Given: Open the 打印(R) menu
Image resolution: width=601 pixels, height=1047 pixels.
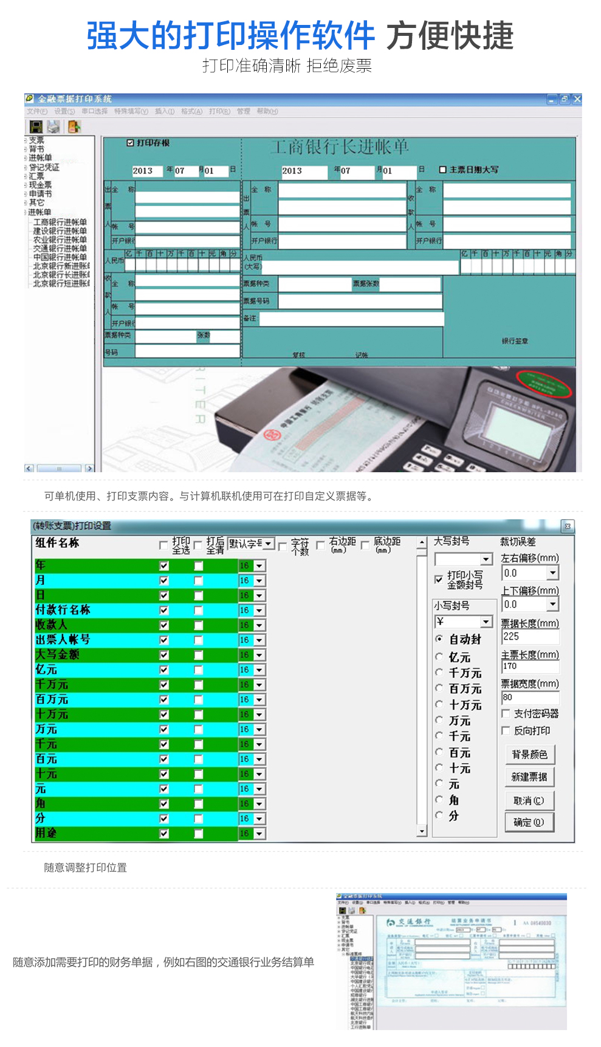Looking at the screenshot, I should (x=219, y=111).
